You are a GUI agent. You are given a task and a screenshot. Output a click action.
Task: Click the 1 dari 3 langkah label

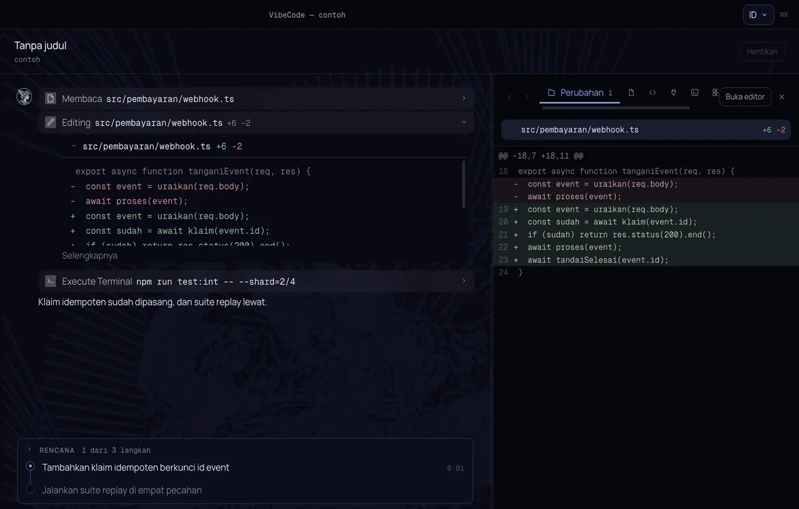coord(116,450)
